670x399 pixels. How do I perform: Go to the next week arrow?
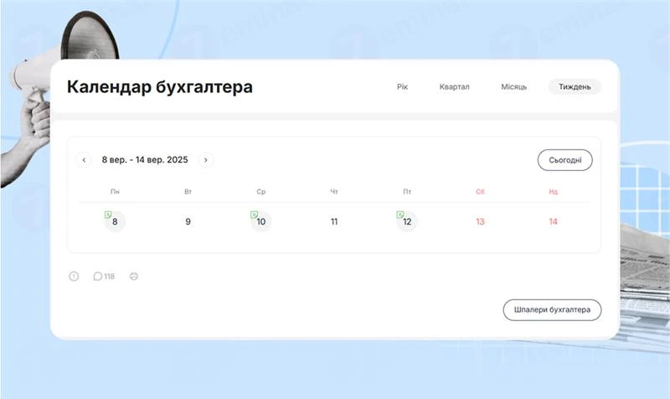click(x=205, y=160)
